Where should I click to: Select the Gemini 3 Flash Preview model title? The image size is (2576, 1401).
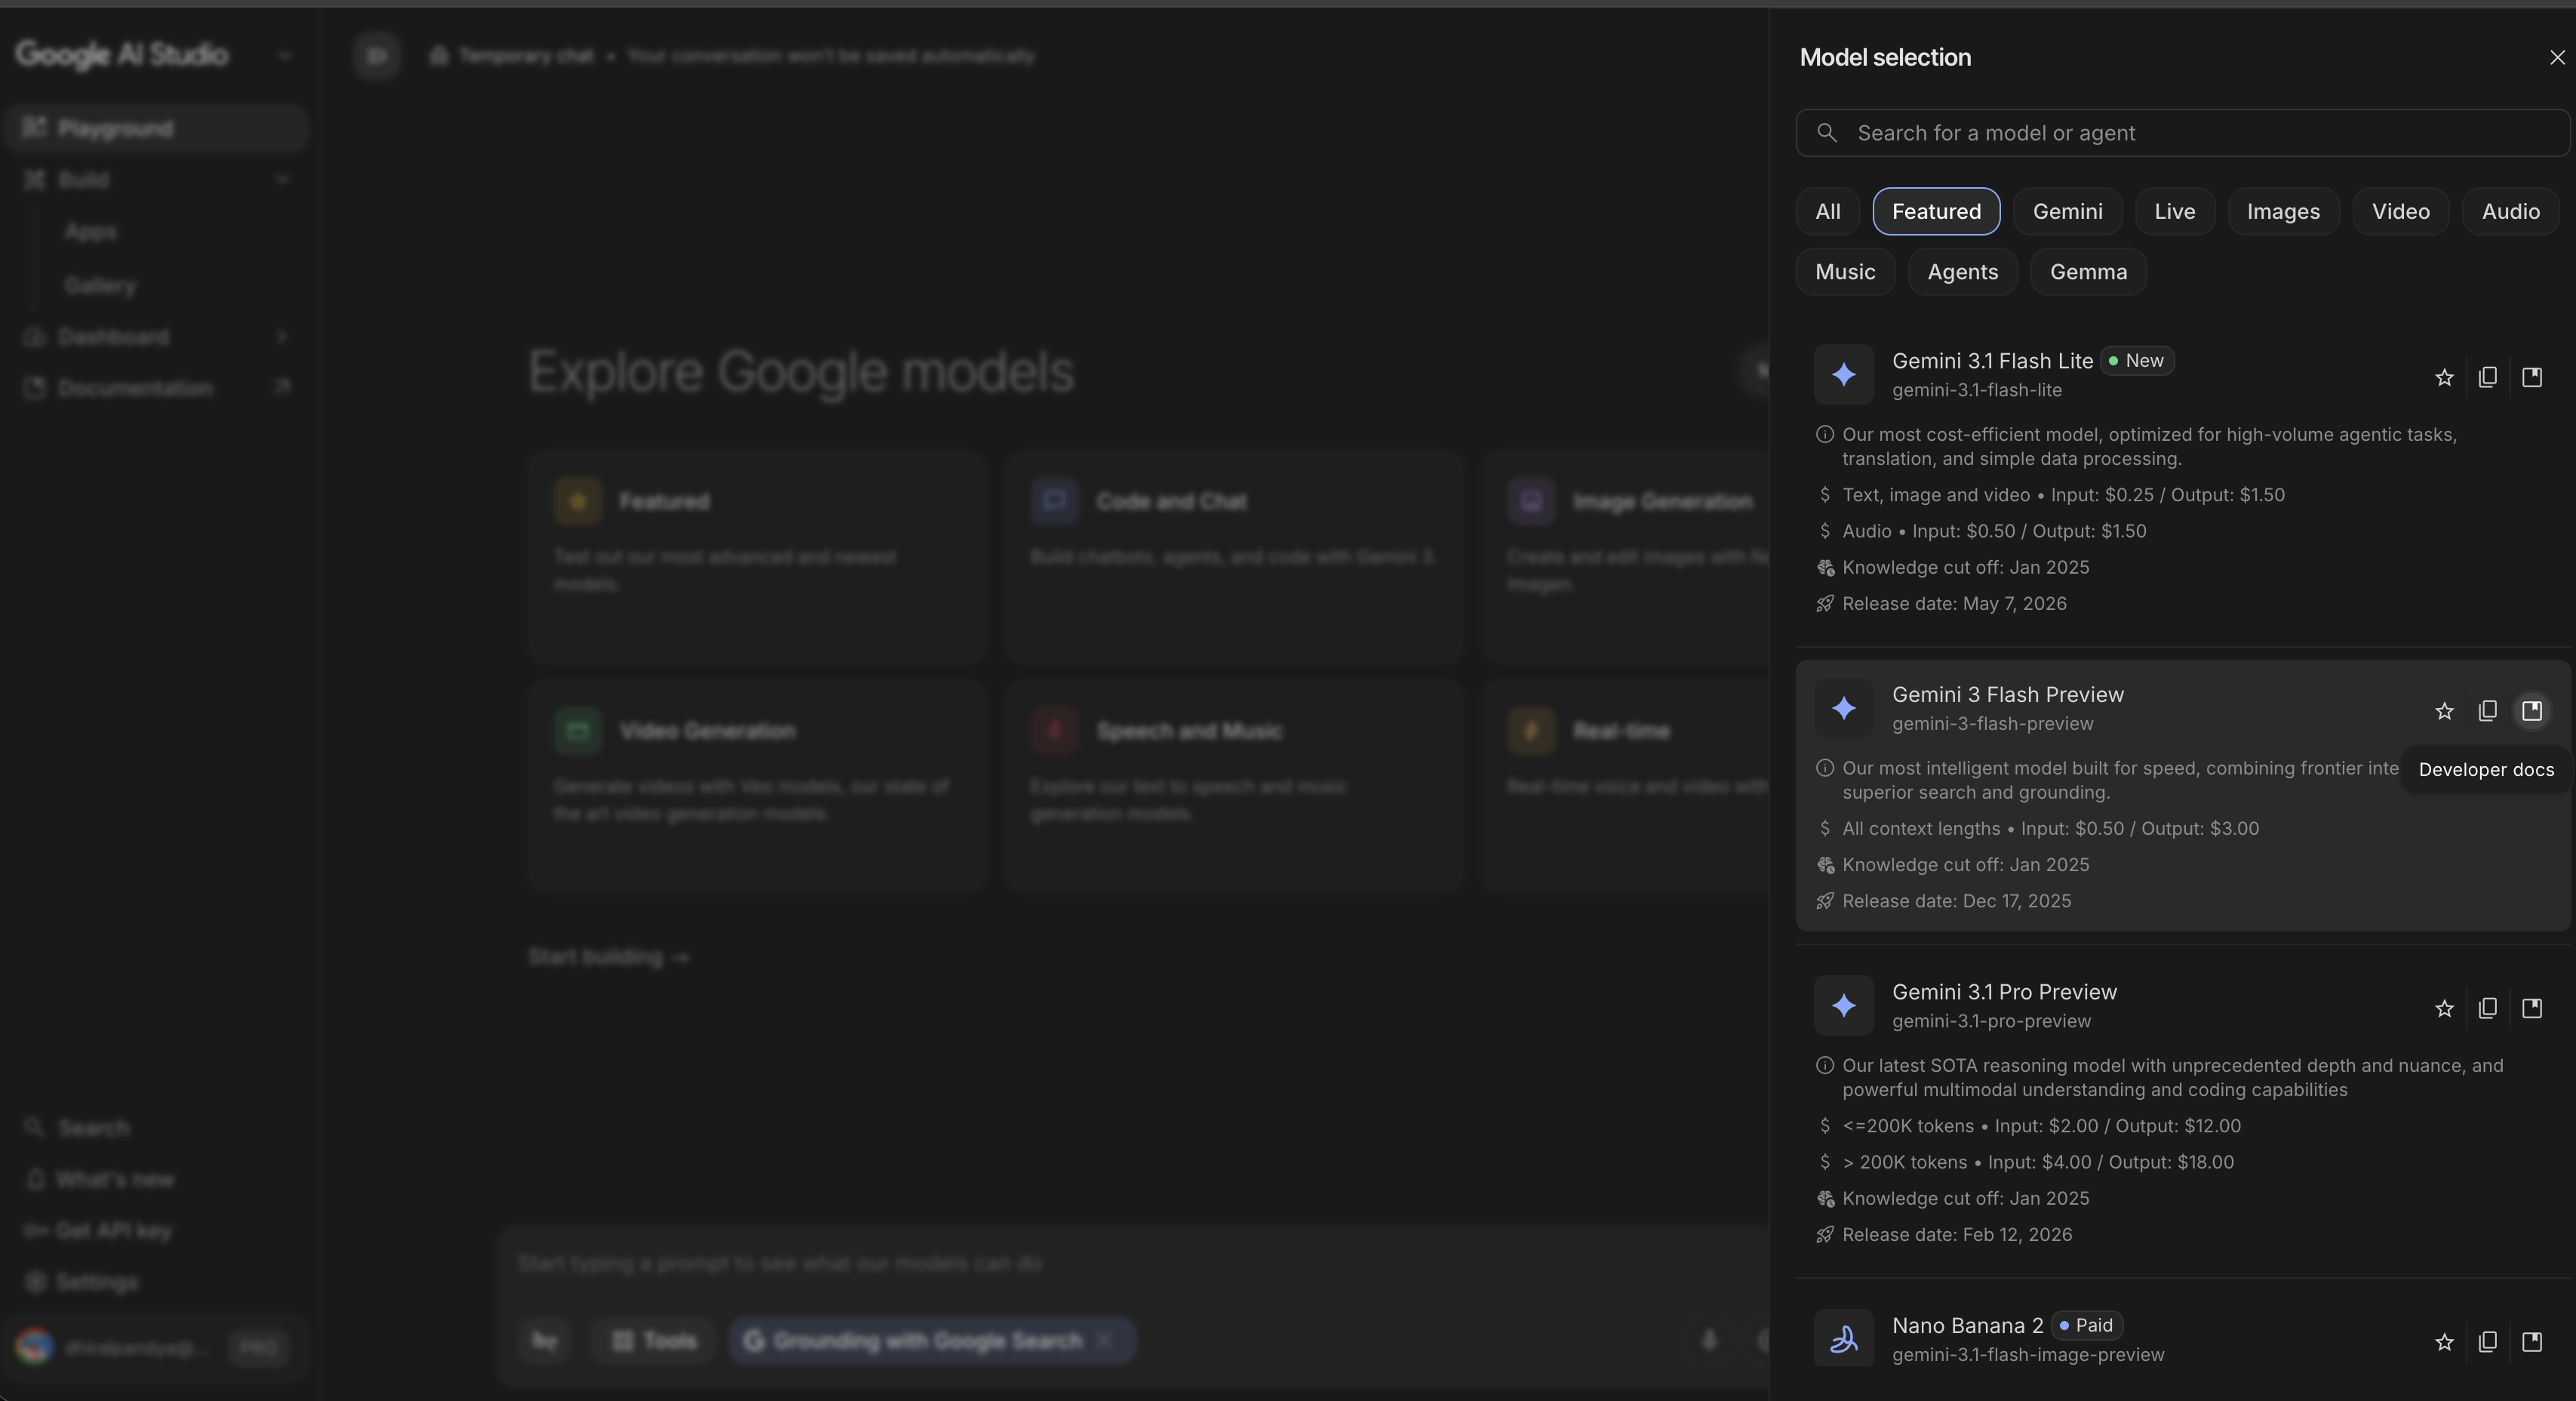pyautogui.click(x=2008, y=694)
